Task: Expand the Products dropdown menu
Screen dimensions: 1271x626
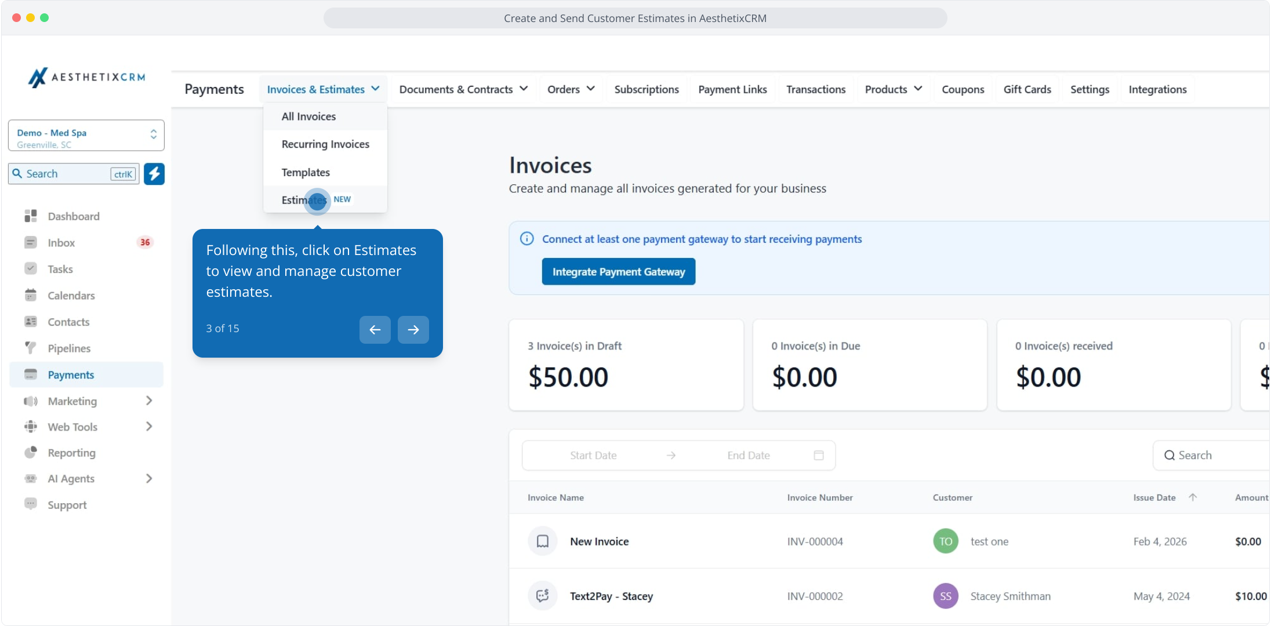Action: 893,89
